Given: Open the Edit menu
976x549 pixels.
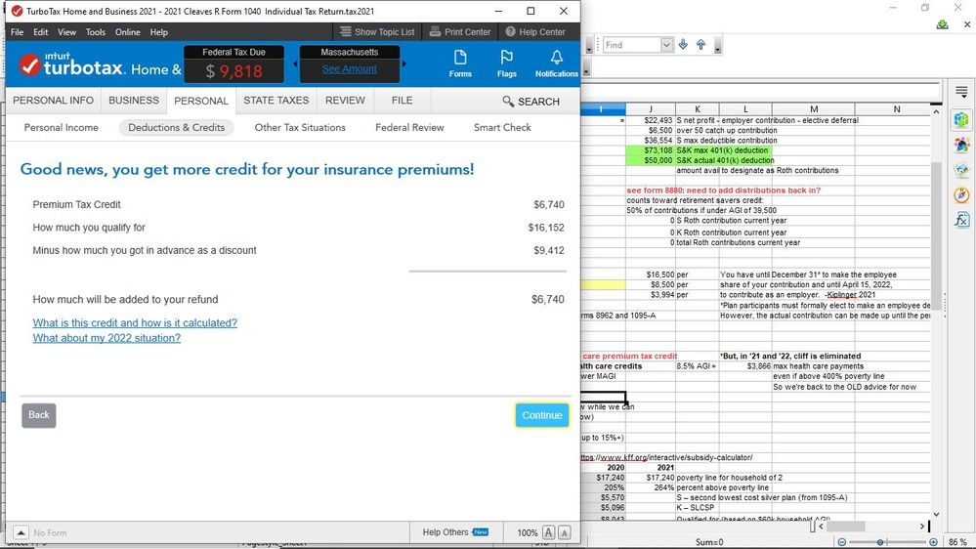Looking at the screenshot, I should pyautogui.click(x=40, y=31).
